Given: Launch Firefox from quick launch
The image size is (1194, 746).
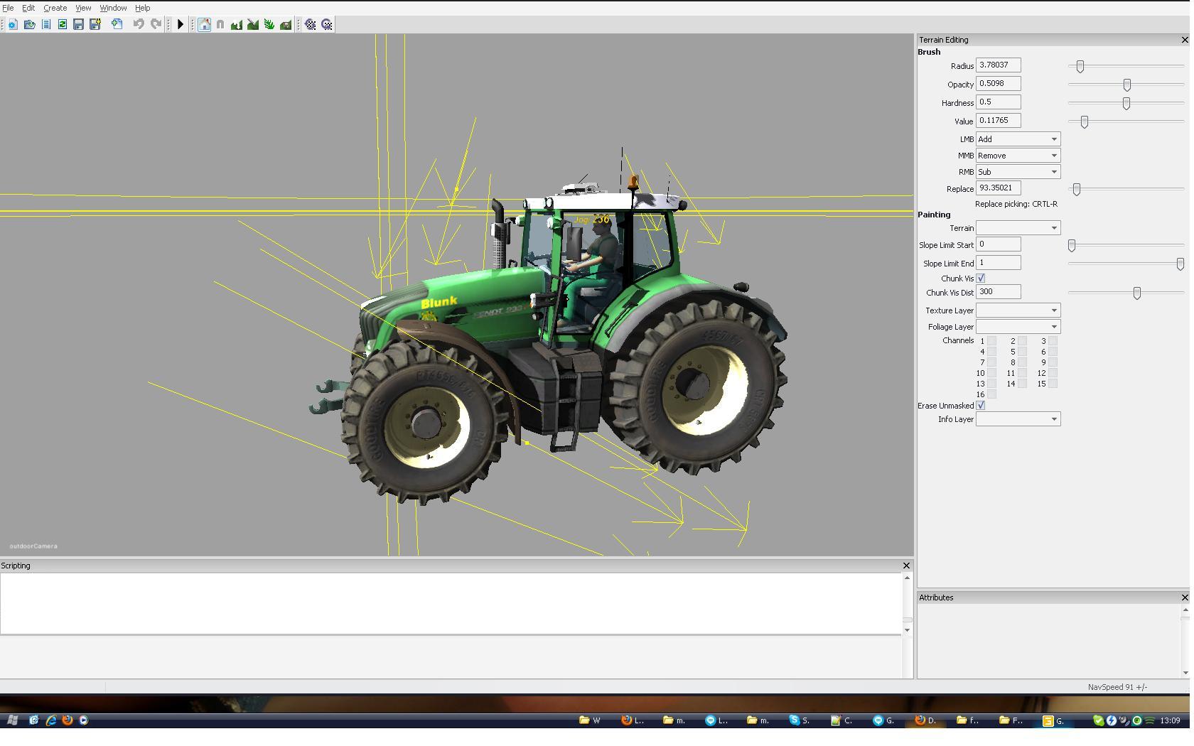Looking at the screenshot, I should (x=68, y=720).
